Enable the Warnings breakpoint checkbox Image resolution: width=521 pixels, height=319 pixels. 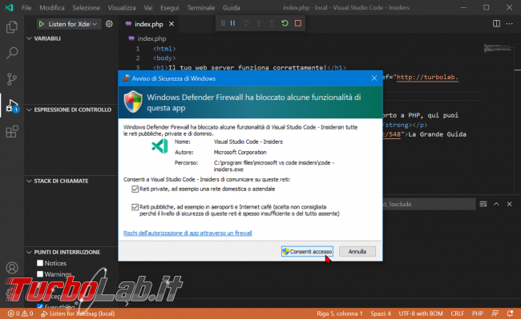click(x=40, y=274)
